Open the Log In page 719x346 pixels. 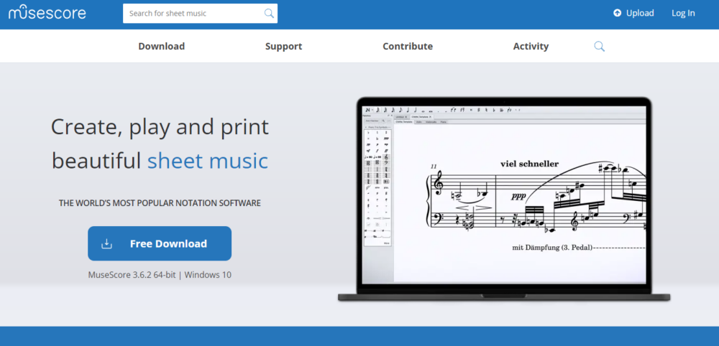683,13
